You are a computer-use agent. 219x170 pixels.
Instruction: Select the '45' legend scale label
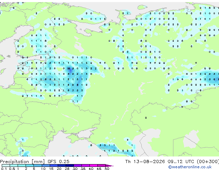[x=99, y=169]
